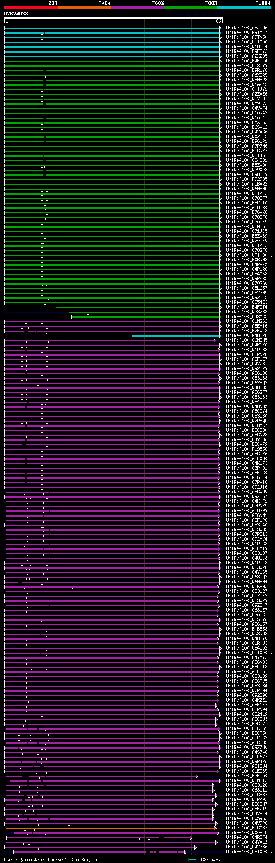Image resolution: width=275 pixels, height=863 pixels.
Task: Click label UniRef100_C4K1Z0
Action: pos(247,345)
